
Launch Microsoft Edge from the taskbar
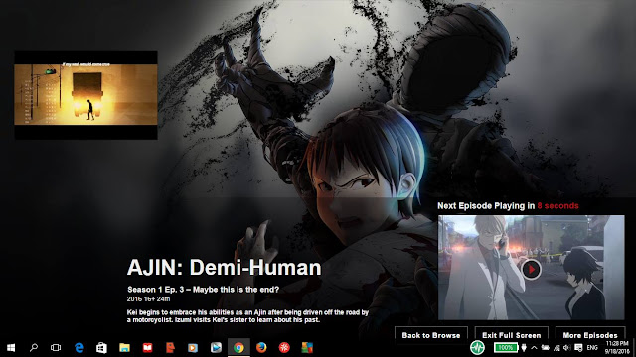79,348
